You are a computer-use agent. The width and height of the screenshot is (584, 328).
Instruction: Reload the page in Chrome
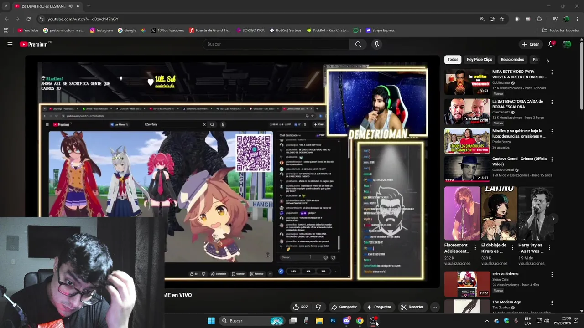[28, 19]
